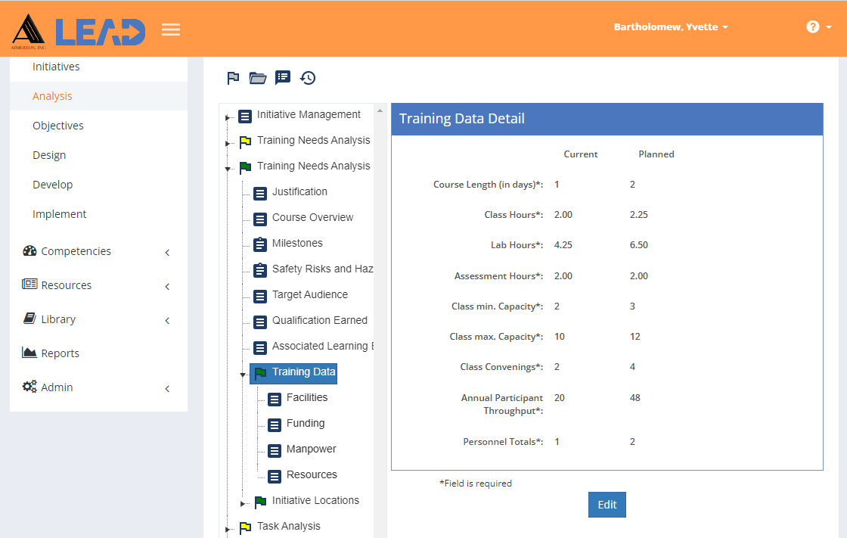Expand the Library menu chevron
This screenshot has width=847, height=538.
tap(167, 321)
